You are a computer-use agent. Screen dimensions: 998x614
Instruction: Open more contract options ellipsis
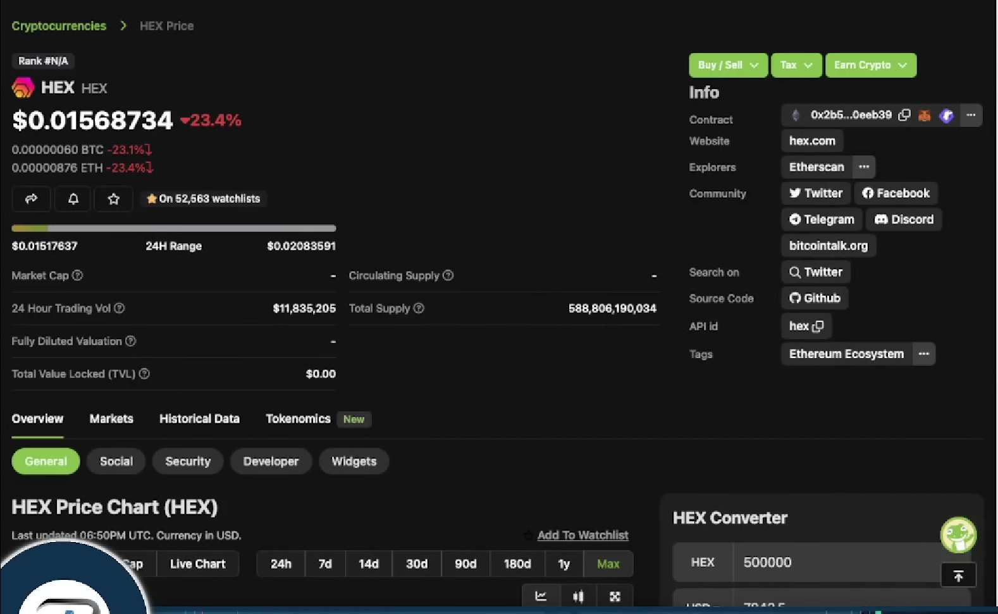click(x=971, y=115)
